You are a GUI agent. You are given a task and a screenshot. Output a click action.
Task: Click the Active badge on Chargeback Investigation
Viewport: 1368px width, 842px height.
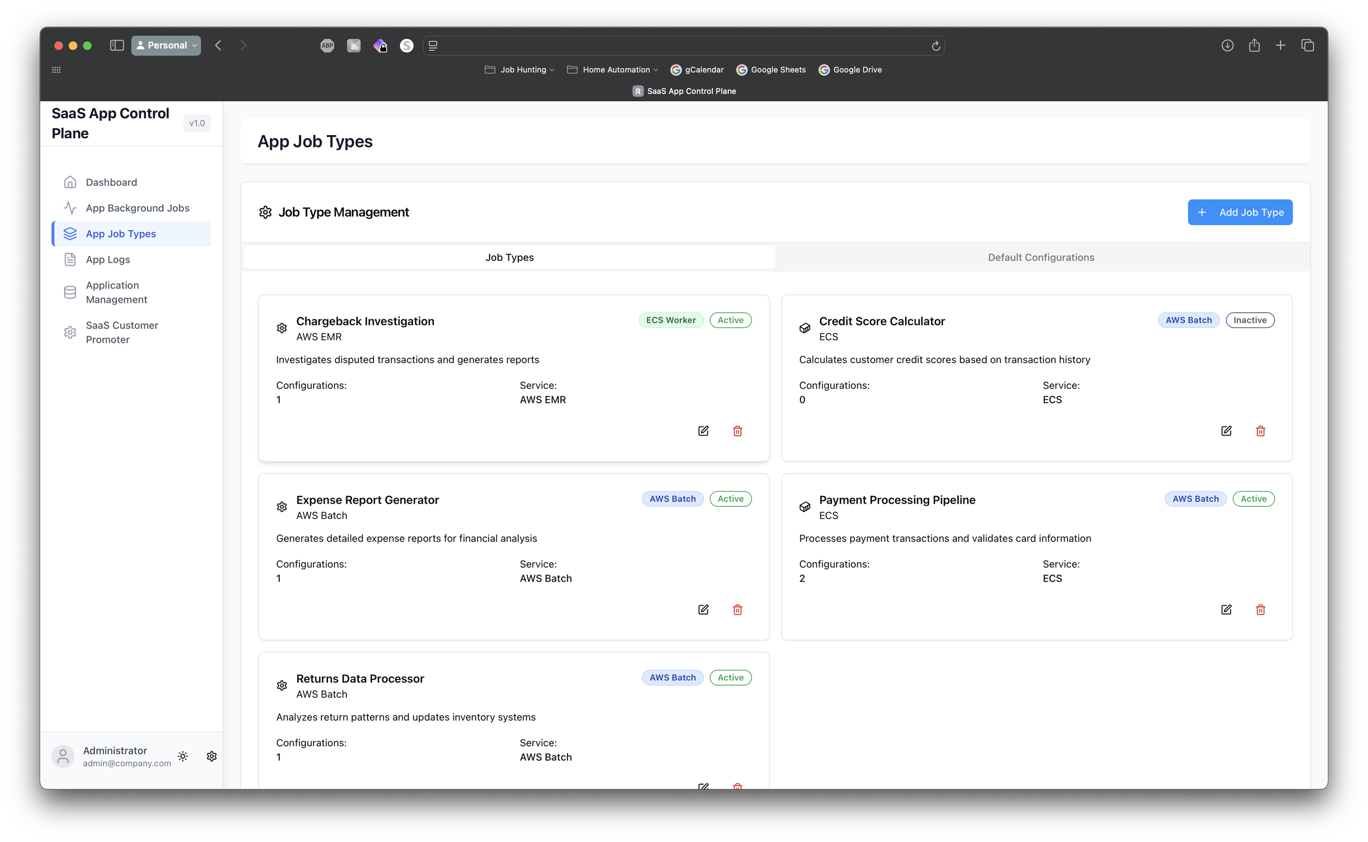point(731,320)
